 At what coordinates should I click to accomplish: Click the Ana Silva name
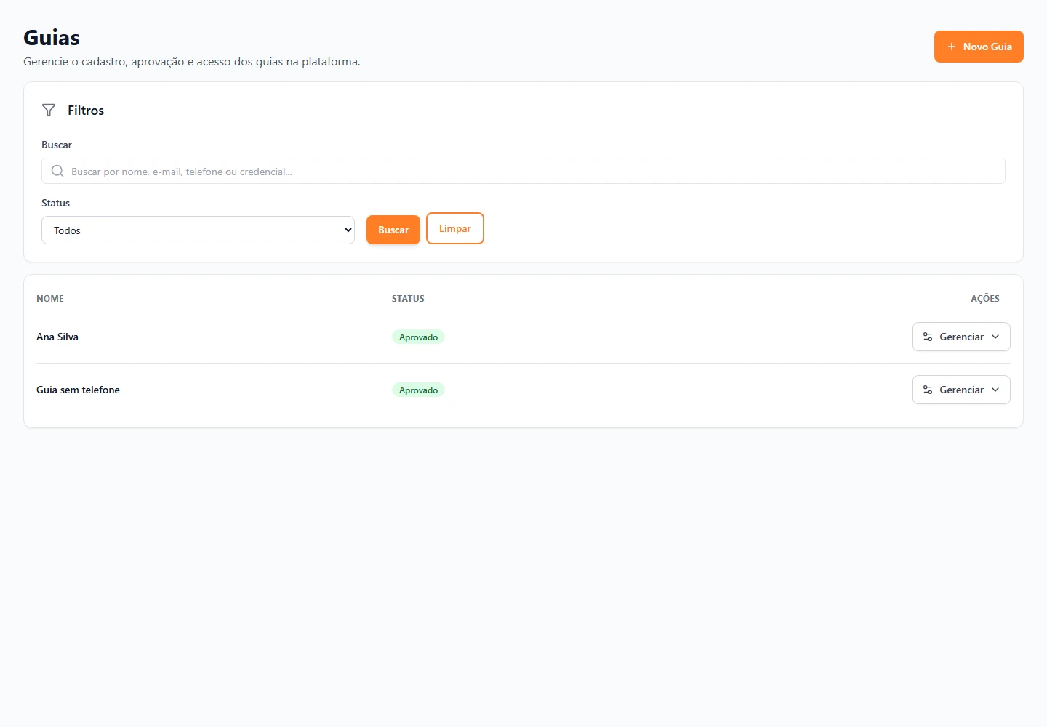(57, 337)
